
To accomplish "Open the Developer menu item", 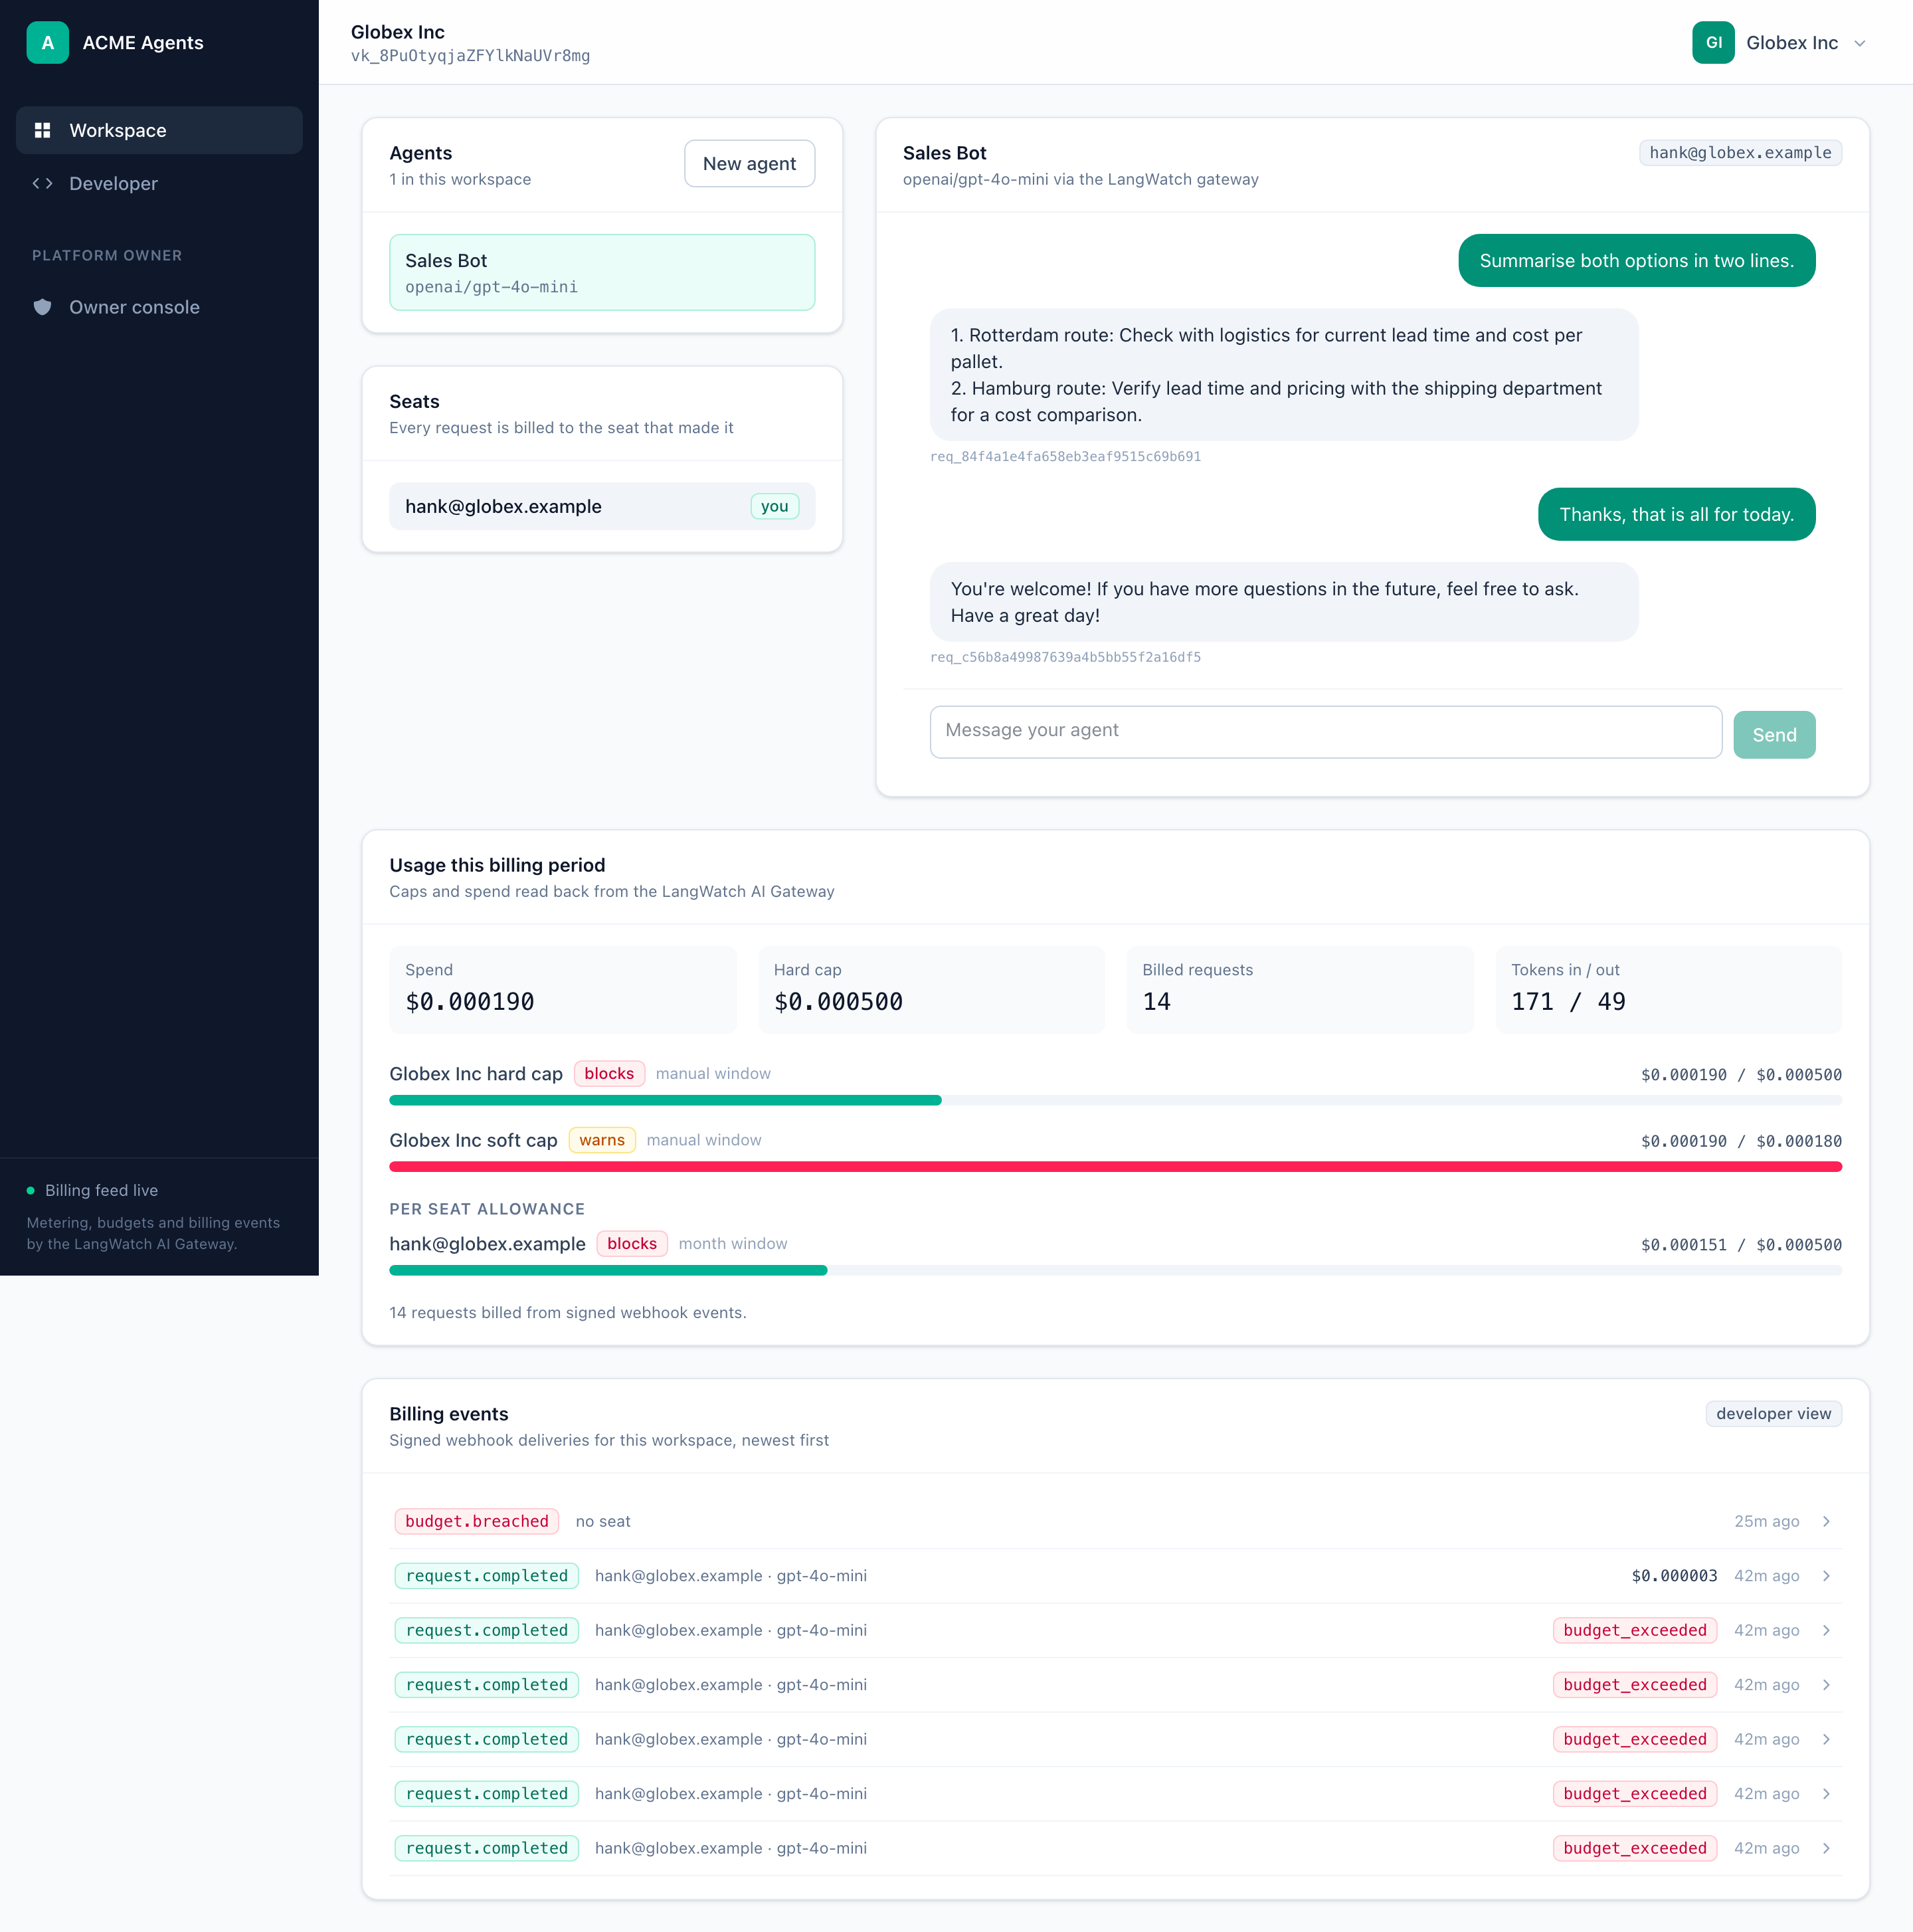I will click(x=159, y=183).
